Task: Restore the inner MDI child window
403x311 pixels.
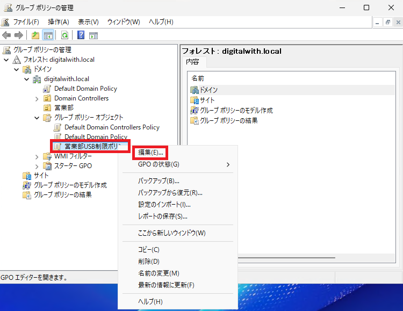Action: (387, 23)
